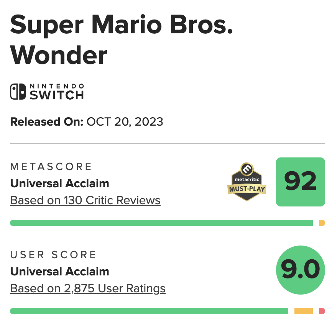The height and width of the screenshot is (321, 332).
Task: Click green segment of the user score bar
Action: coord(149,311)
